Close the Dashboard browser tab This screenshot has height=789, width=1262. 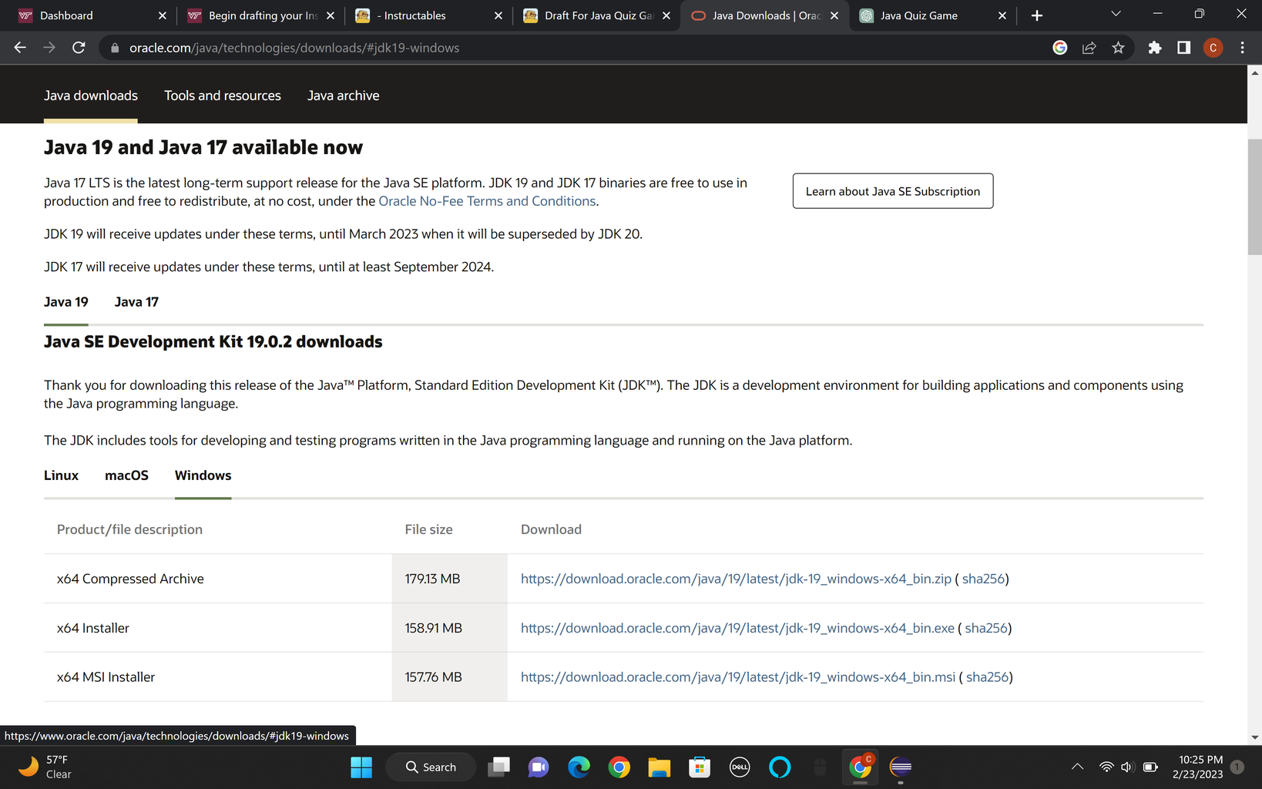pyautogui.click(x=162, y=15)
